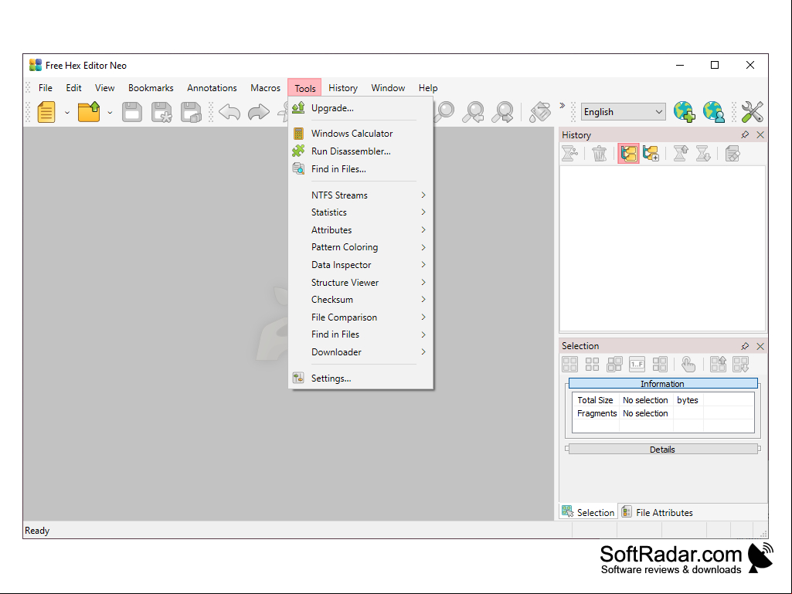Expand Statistics submenu
The width and height of the screenshot is (792, 594).
(361, 212)
